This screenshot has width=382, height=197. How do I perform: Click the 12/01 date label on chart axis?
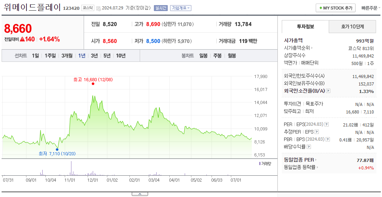click(x=93, y=180)
